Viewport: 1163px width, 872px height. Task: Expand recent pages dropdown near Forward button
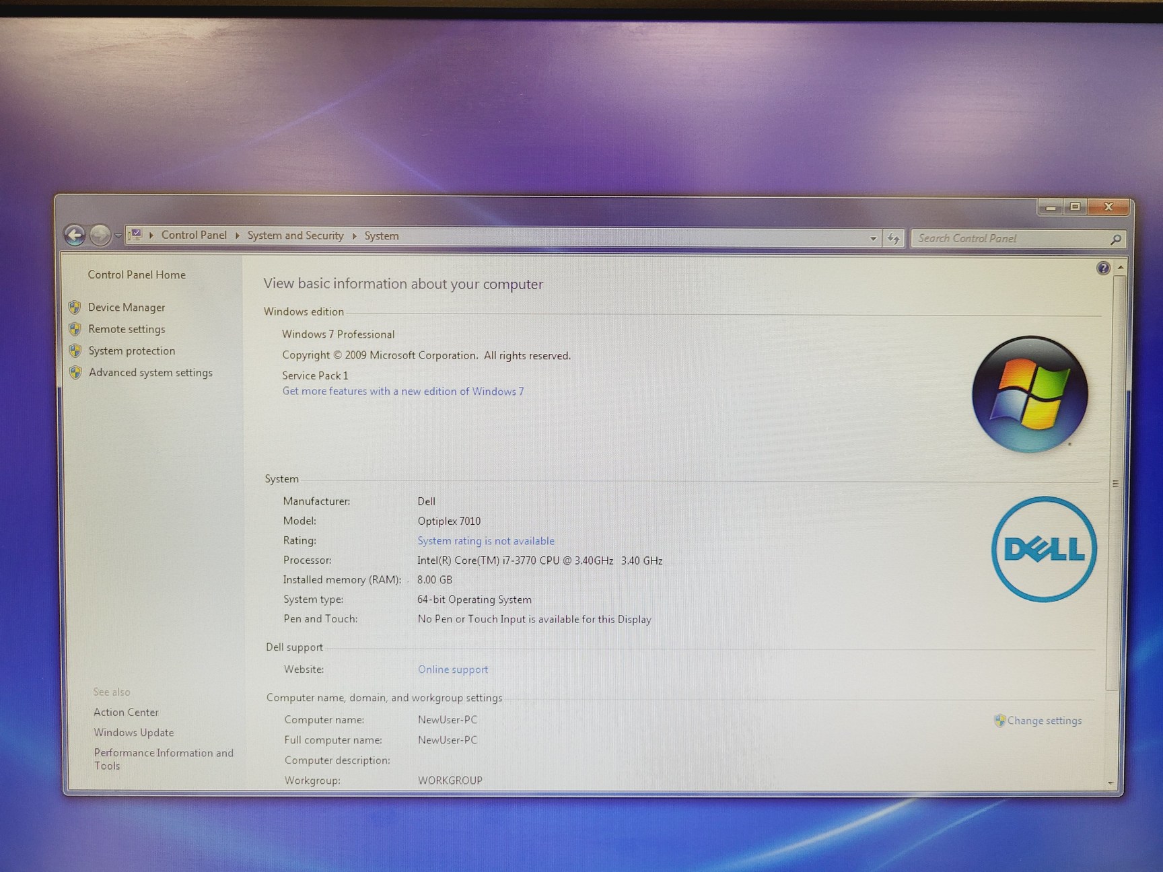click(118, 235)
